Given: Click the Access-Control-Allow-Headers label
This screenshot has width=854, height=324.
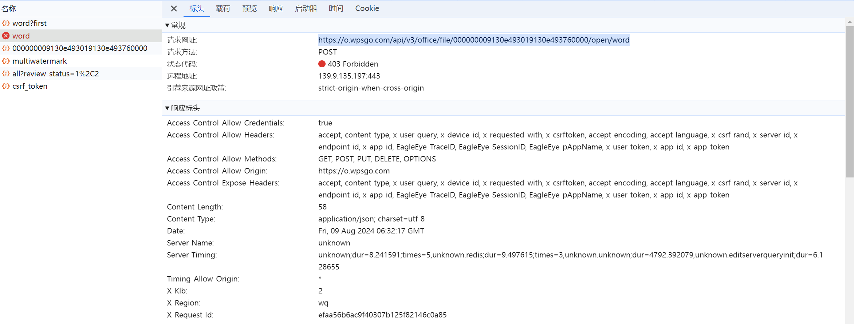Looking at the screenshot, I should click(x=221, y=135).
